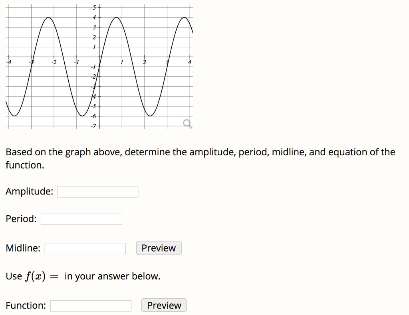The height and width of the screenshot is (315, 409).
Task: Click the Midline input field
Action: click(85, 248)
